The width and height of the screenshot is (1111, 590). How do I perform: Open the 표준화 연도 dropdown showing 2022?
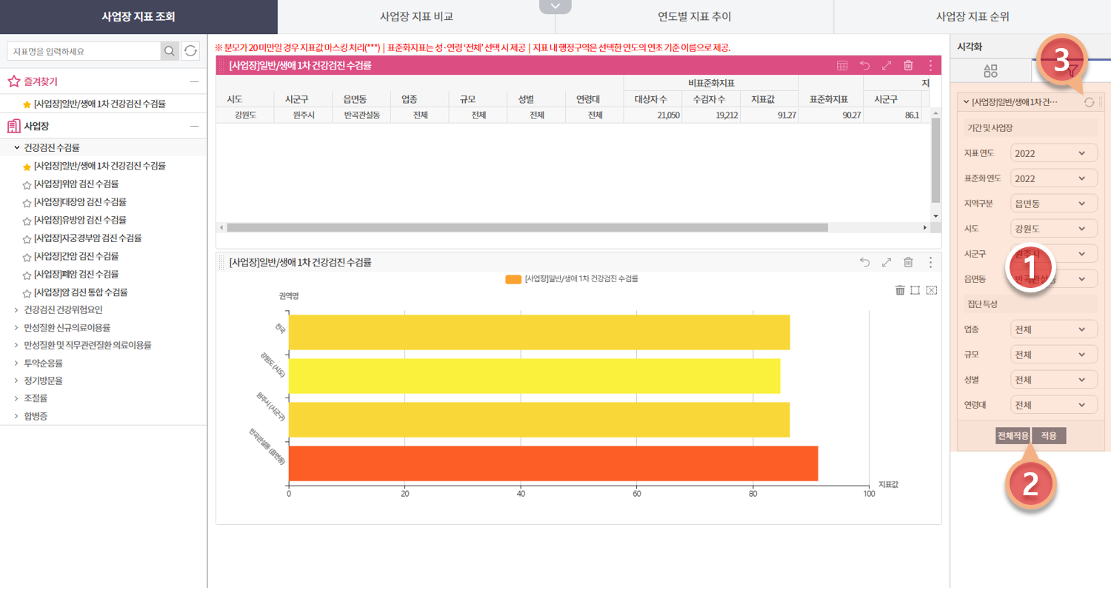pos(1054,178)
